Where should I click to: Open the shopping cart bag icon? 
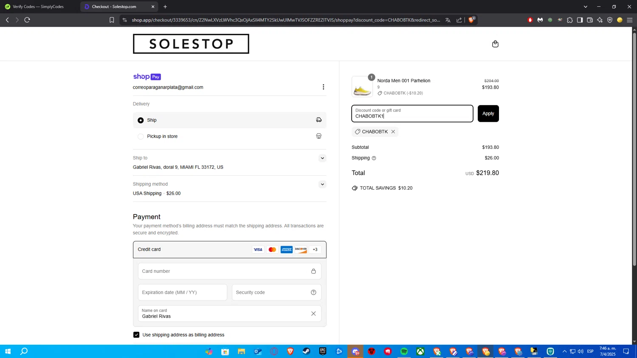coord(495,44)
